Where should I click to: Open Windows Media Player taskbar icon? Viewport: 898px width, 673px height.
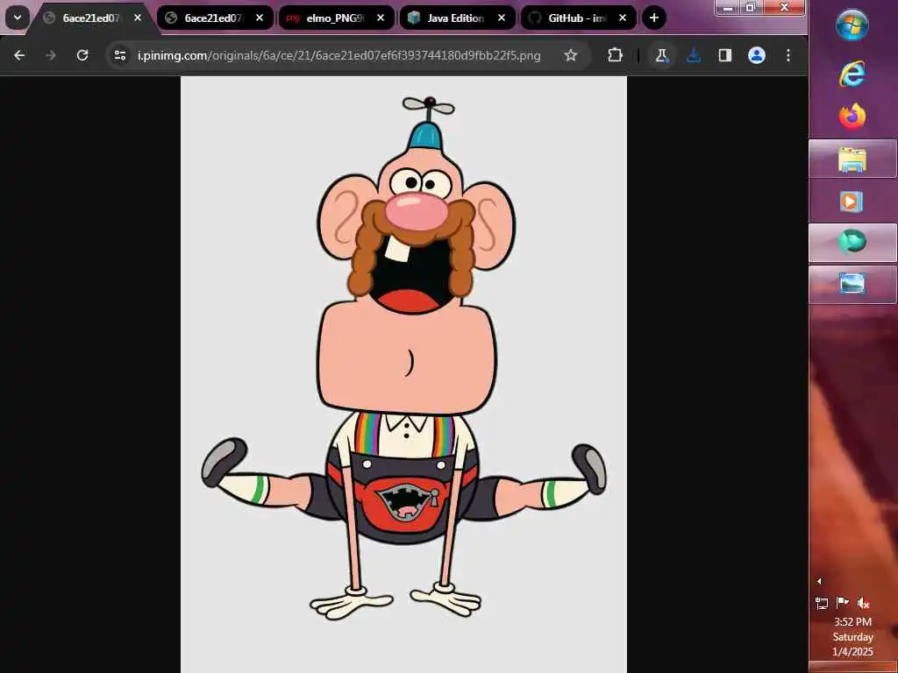pyautogui.click(x=851, y=202)
